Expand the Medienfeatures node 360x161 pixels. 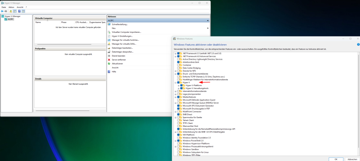[x=175, y=97]
